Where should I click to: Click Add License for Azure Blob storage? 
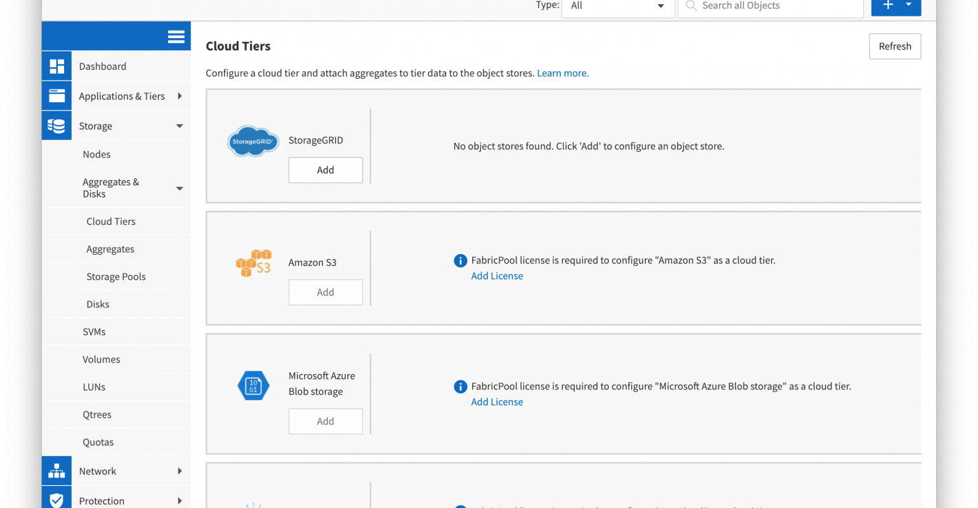click(x=497, y=402)
